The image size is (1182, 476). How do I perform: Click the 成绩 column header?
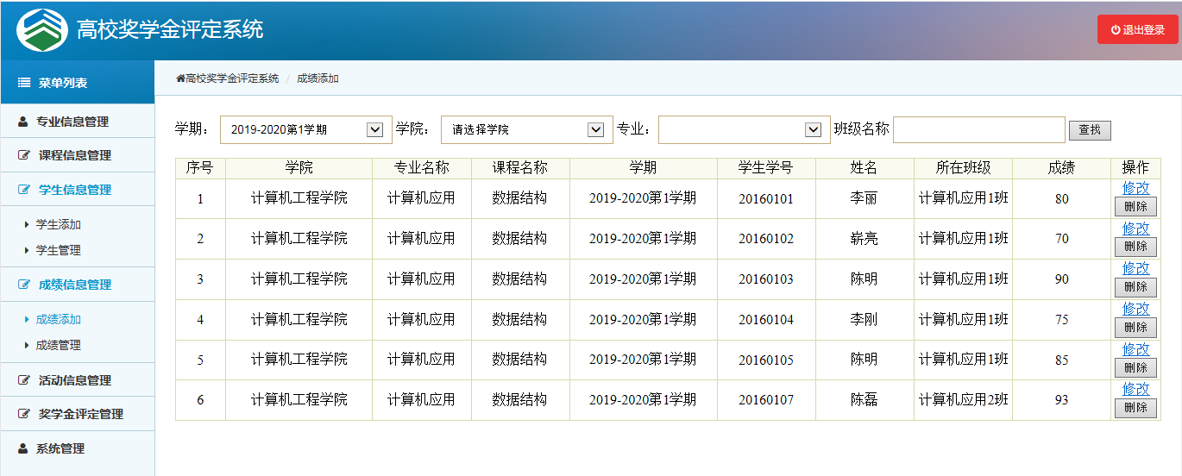click(1061, 167)
